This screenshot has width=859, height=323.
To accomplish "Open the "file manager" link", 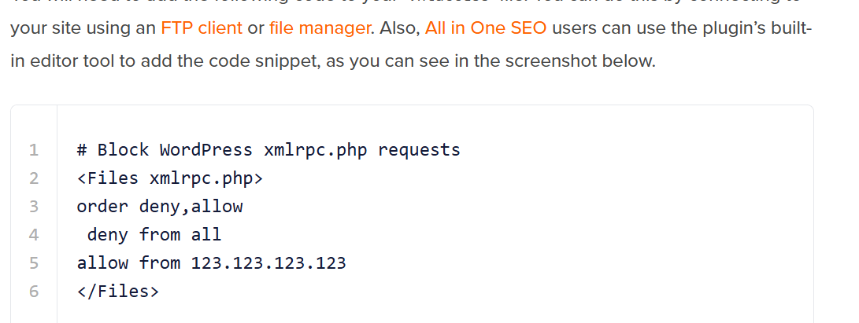I will click(x=319, y=29).
